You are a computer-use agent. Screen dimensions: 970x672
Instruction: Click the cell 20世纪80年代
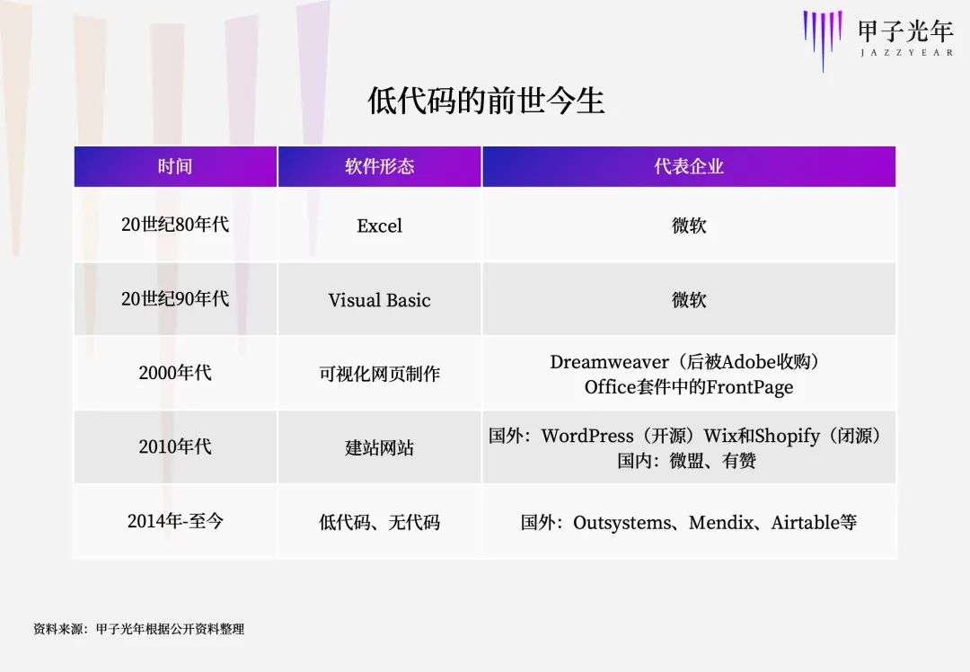[x=175, y=225]
